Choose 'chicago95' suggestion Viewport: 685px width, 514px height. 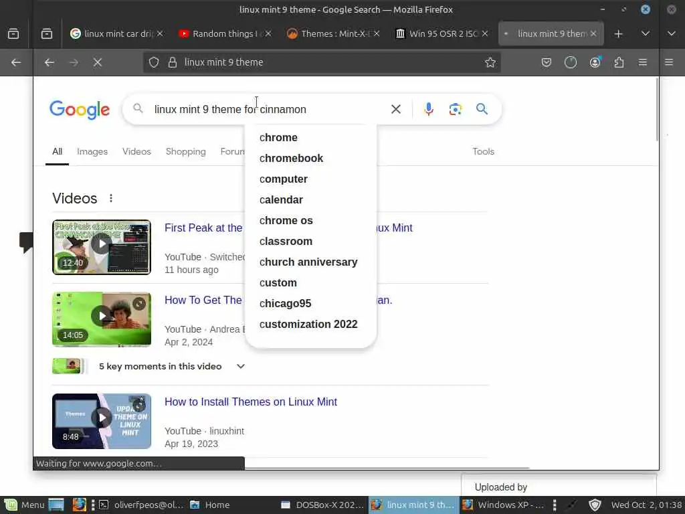[310, 304]
